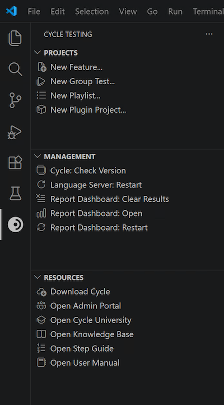Select the Cycle Testing activity bar icon
Screen dimensions: 224x405
pyautogui.click(x=15, y=224)
